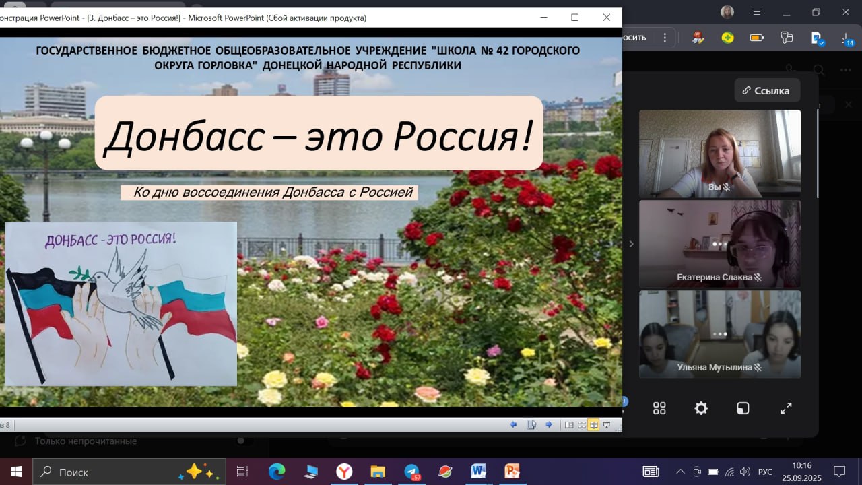Viewport: 862px width, 485px height.
Task: Switch PowerPoint to Normal view
Action: click(569, 425)
